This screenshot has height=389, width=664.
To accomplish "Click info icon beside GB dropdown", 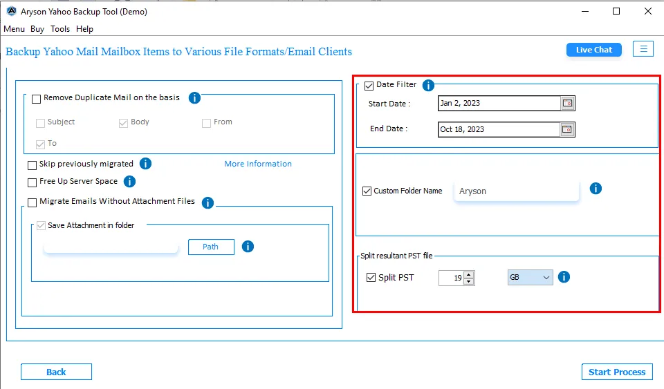I will point(564,277).
